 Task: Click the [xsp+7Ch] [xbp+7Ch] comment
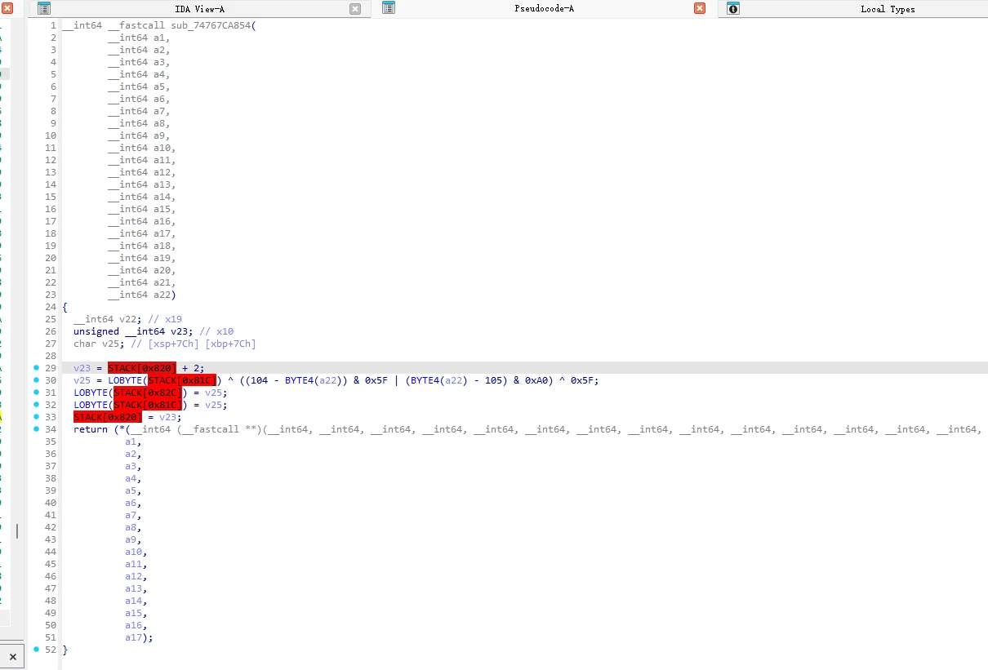point(194,344)
